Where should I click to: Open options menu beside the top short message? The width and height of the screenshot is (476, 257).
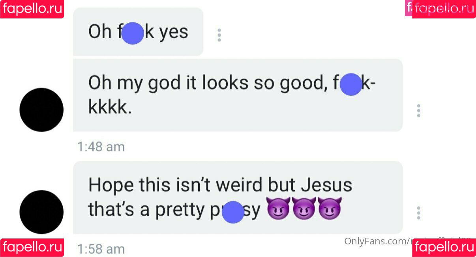(x=219, y=35)
